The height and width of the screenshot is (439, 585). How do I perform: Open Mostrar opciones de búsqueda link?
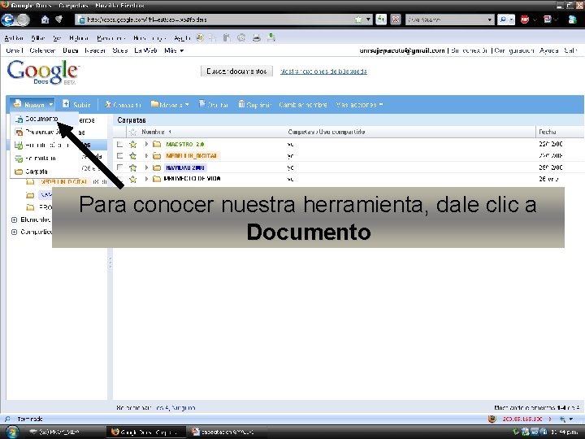click(x=323, y=72)
